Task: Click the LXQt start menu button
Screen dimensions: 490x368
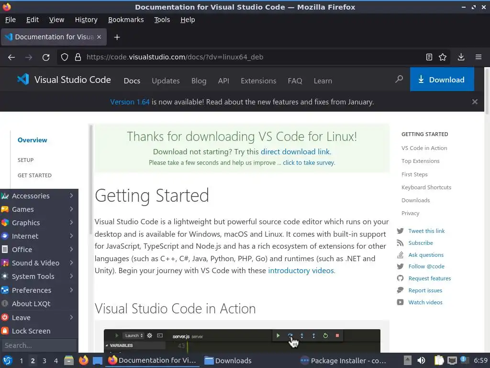Action: tap(7, 361)
